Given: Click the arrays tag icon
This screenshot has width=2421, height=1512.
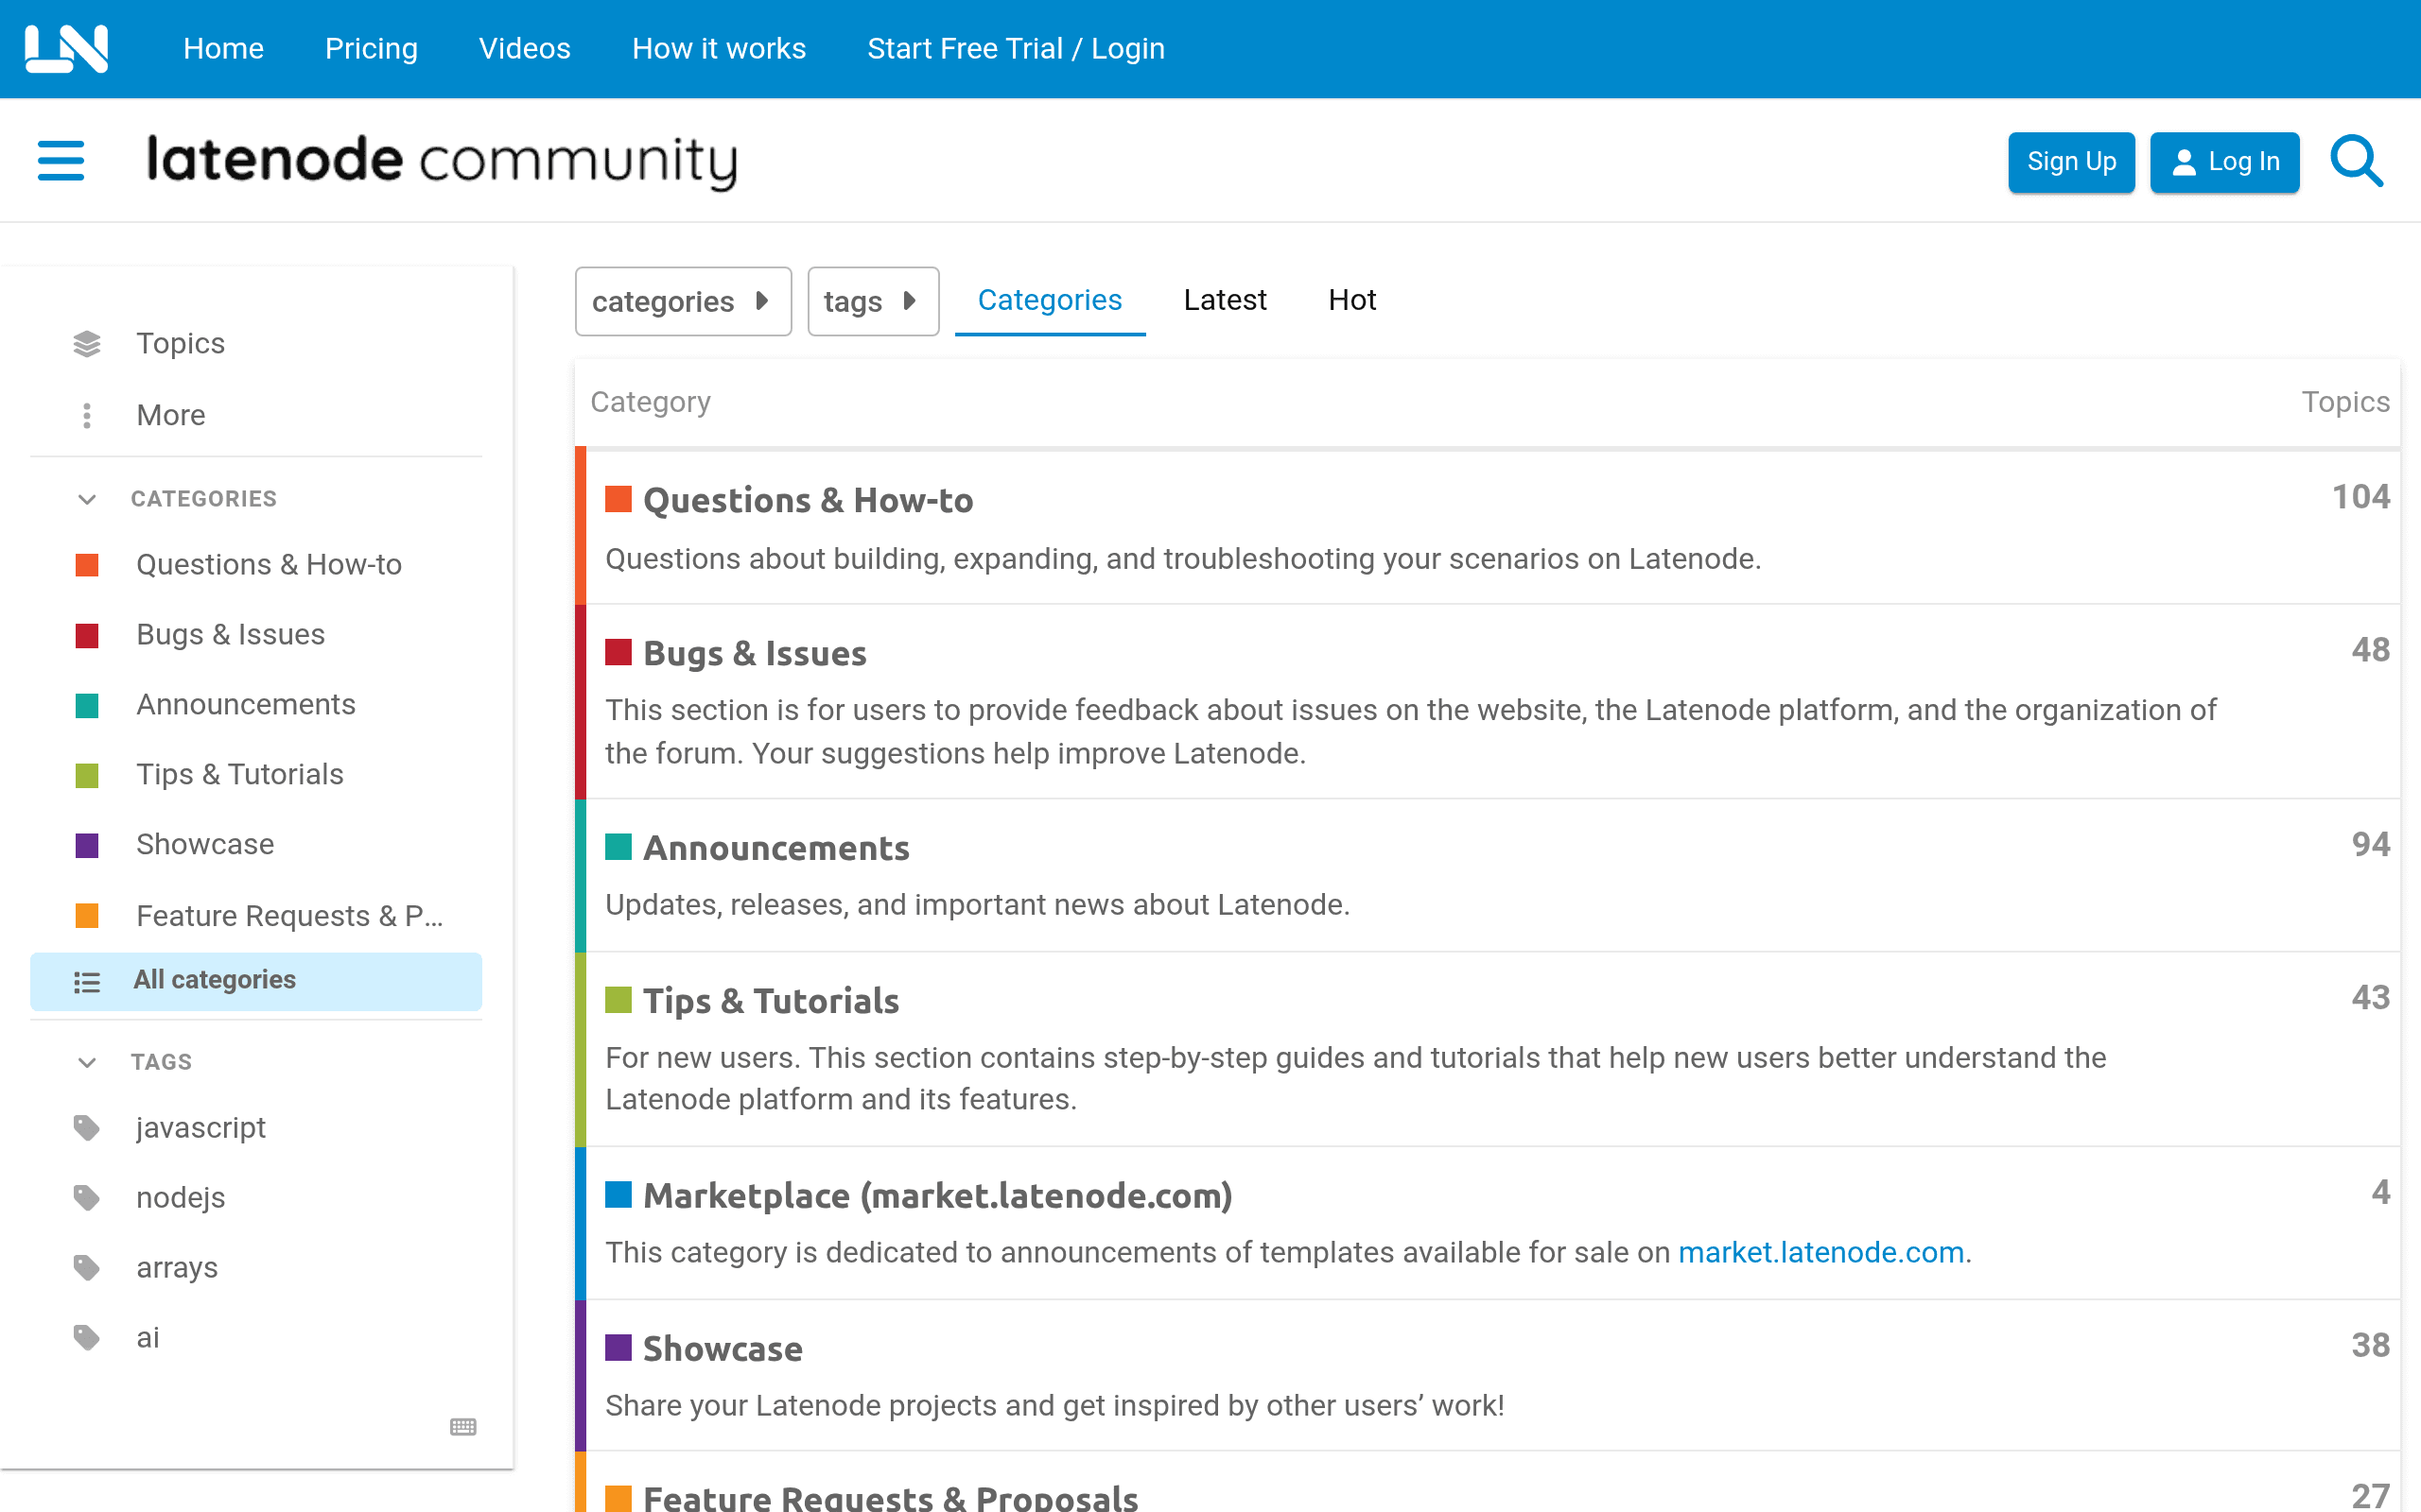Looking at the screenshot, I should pos(87,1268).
